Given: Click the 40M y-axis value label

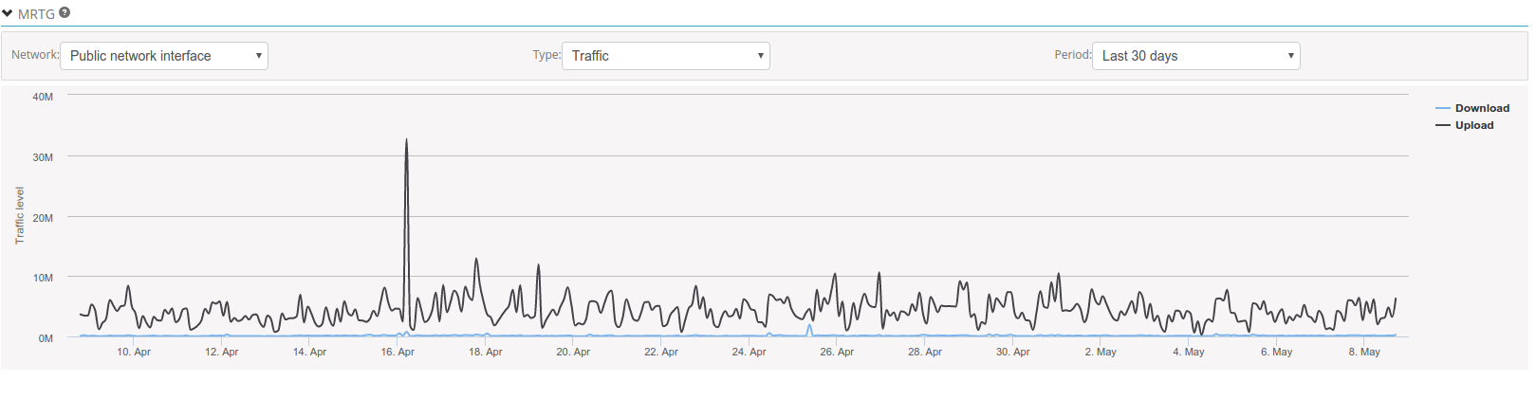Looking at the screenshot, I should tap(43, 97).
